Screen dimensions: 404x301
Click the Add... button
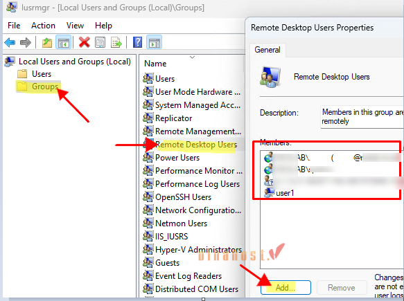(286, 287)
